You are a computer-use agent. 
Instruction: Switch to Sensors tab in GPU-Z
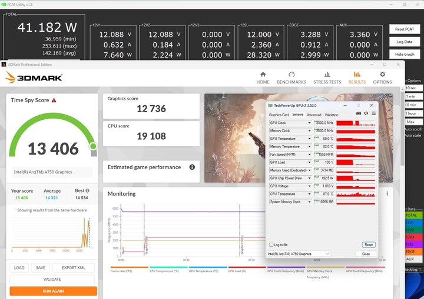click(298, 115)
